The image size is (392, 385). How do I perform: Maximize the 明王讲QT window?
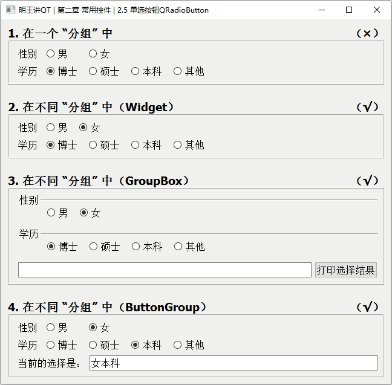[x=349, y=10]
